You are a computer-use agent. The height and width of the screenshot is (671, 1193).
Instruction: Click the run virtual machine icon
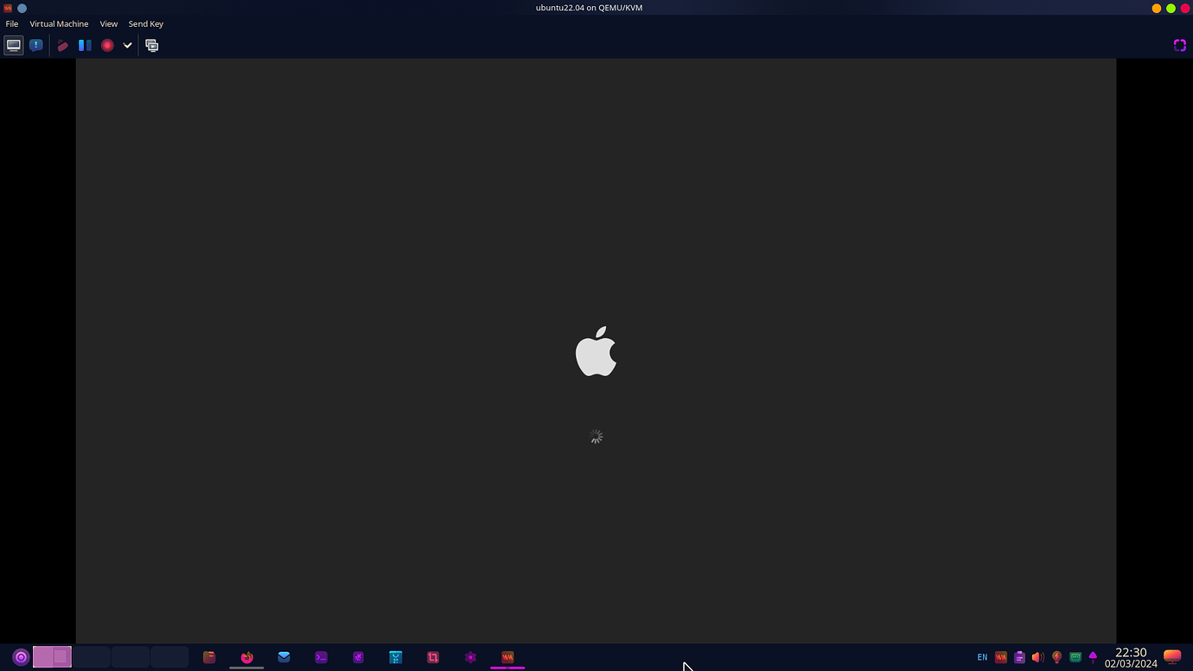coord(63,45)
